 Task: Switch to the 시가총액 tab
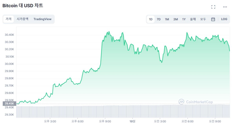click(x=22, y=19)
